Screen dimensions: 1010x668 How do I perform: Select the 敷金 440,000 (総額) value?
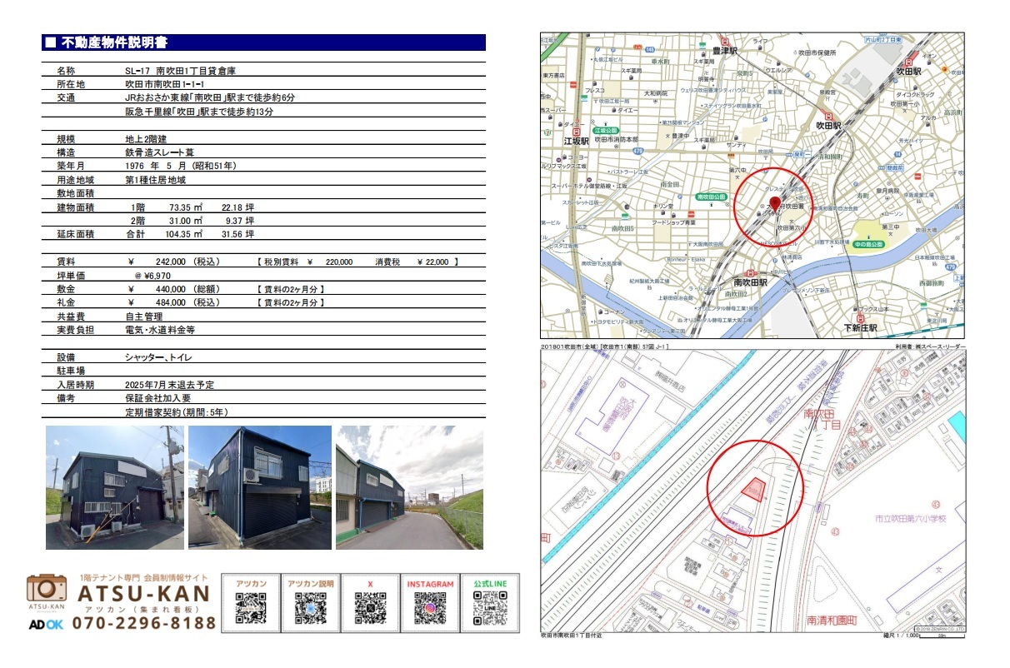coord(173,289)
